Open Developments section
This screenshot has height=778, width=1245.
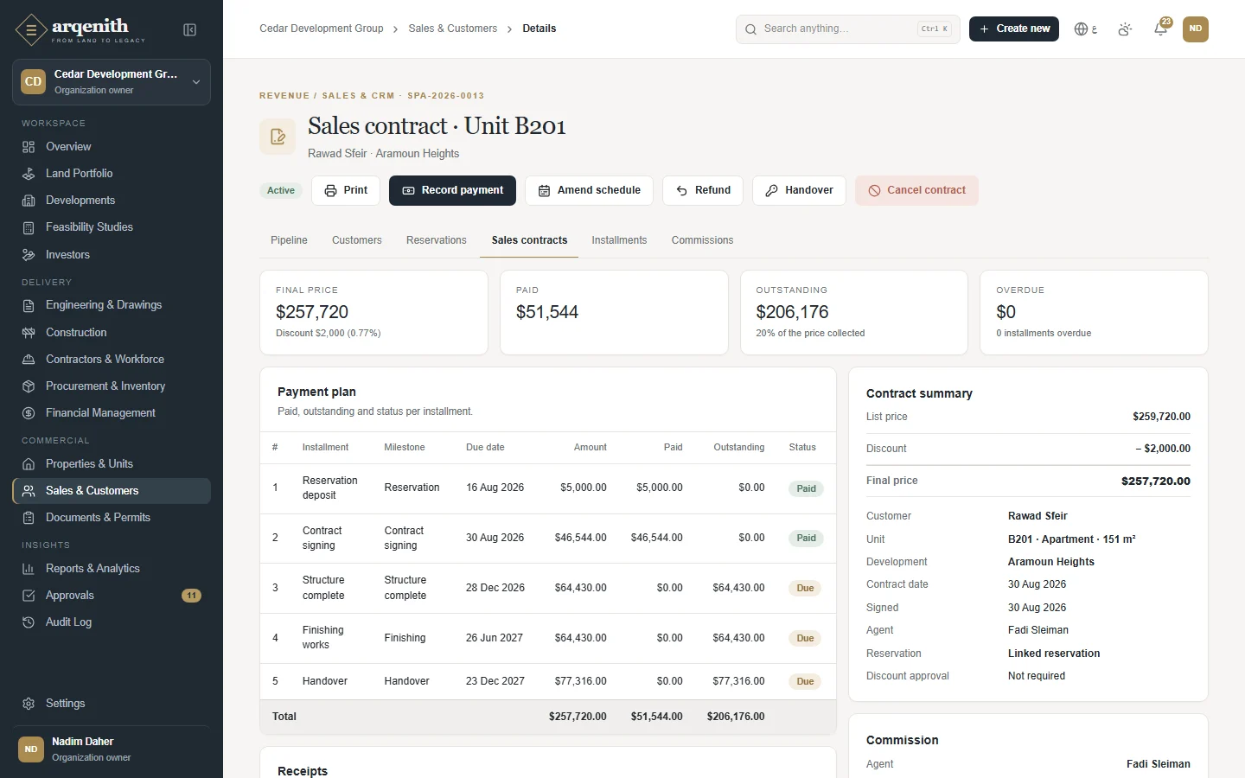(x=112, y=201)
